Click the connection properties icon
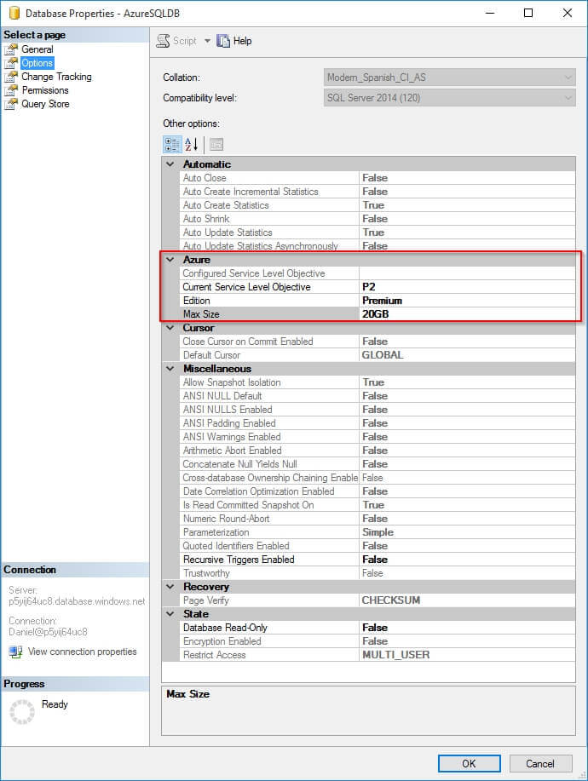 coord(15,652)
